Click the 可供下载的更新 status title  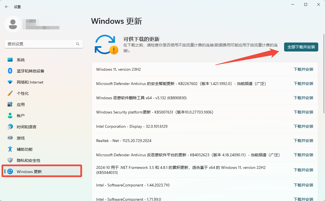click(x=141, y=39)
